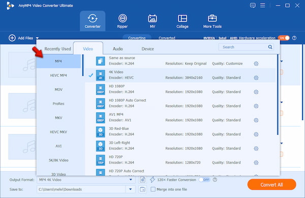The height and width of the screenshot is (198, 305).
Task: Click the 120× Faster Conversion help icon
Action: [x=215, y=180]
